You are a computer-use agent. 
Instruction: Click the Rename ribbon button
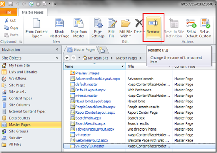pyautogui.click(x=153, y=27)
